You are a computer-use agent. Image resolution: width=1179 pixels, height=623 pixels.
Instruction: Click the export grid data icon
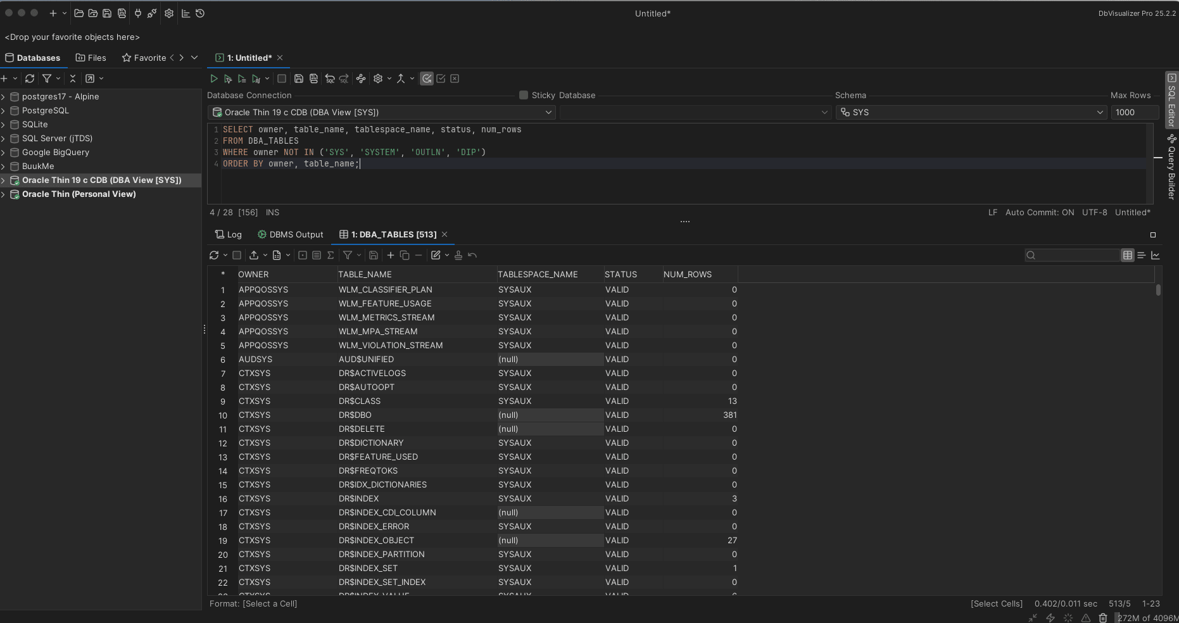coord(254,255)
